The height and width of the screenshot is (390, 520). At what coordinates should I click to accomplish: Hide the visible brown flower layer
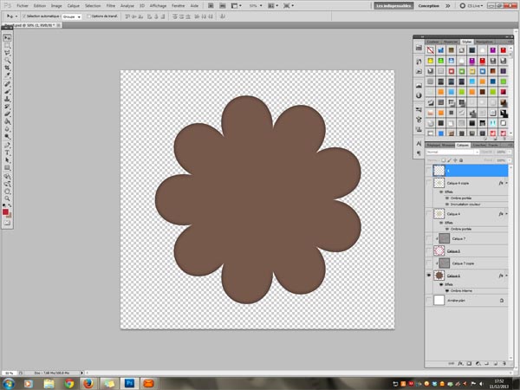tap(429, 276)
